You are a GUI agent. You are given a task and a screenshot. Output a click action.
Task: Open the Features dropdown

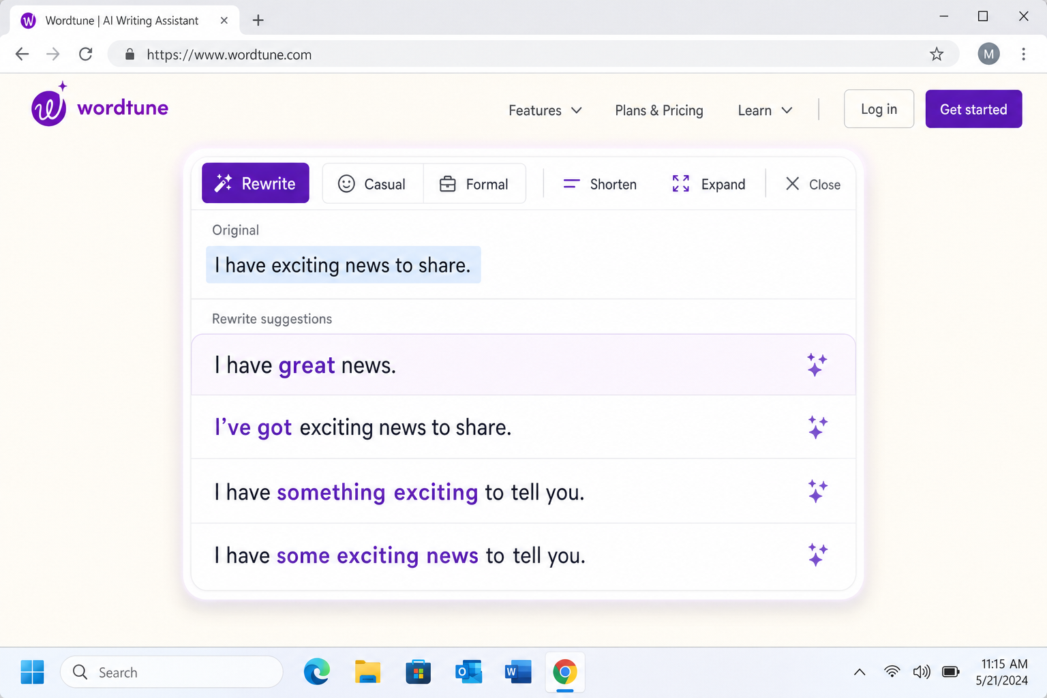point(544,110)
